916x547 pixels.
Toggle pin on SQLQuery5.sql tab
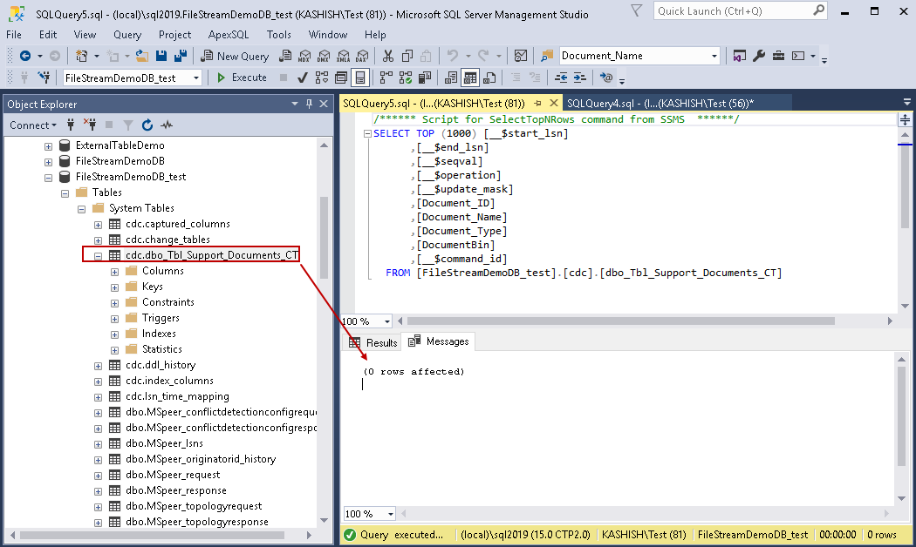[x=537, y=103]
